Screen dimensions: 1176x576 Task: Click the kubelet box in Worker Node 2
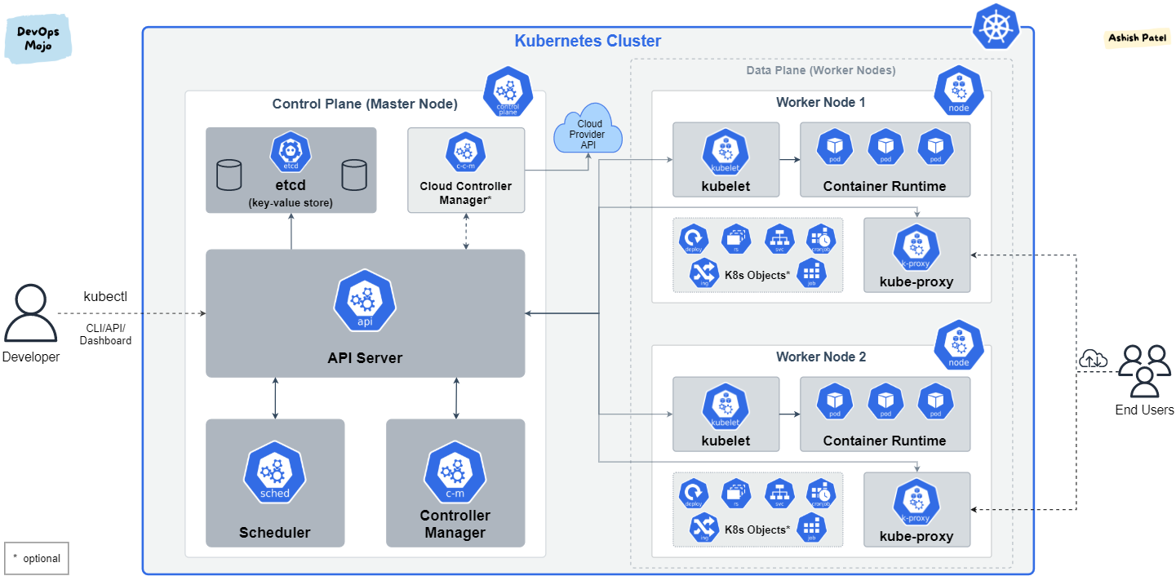pos(726,414)
